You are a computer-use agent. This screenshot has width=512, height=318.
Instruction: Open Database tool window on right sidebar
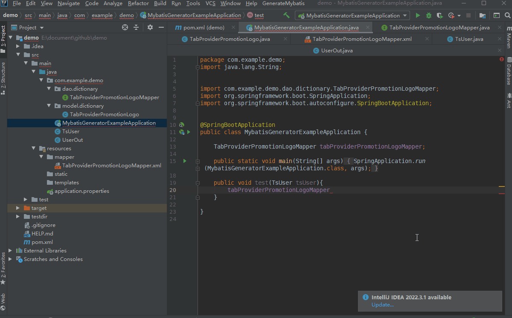pyautogui.click(x=509, y=71)
